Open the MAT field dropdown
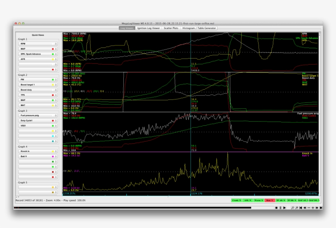Image resolution: width=336 pixels, height=228 pixels. click(x=38, y=105)
